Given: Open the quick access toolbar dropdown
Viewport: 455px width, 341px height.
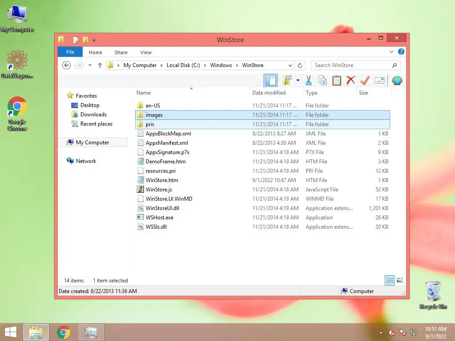Looking at the screenshot, I should 94,40.
